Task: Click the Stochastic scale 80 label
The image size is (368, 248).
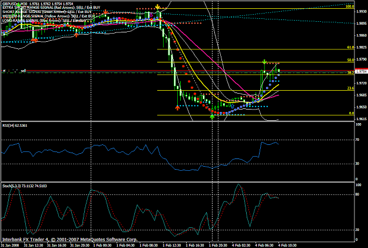Action: click(357, 194)
